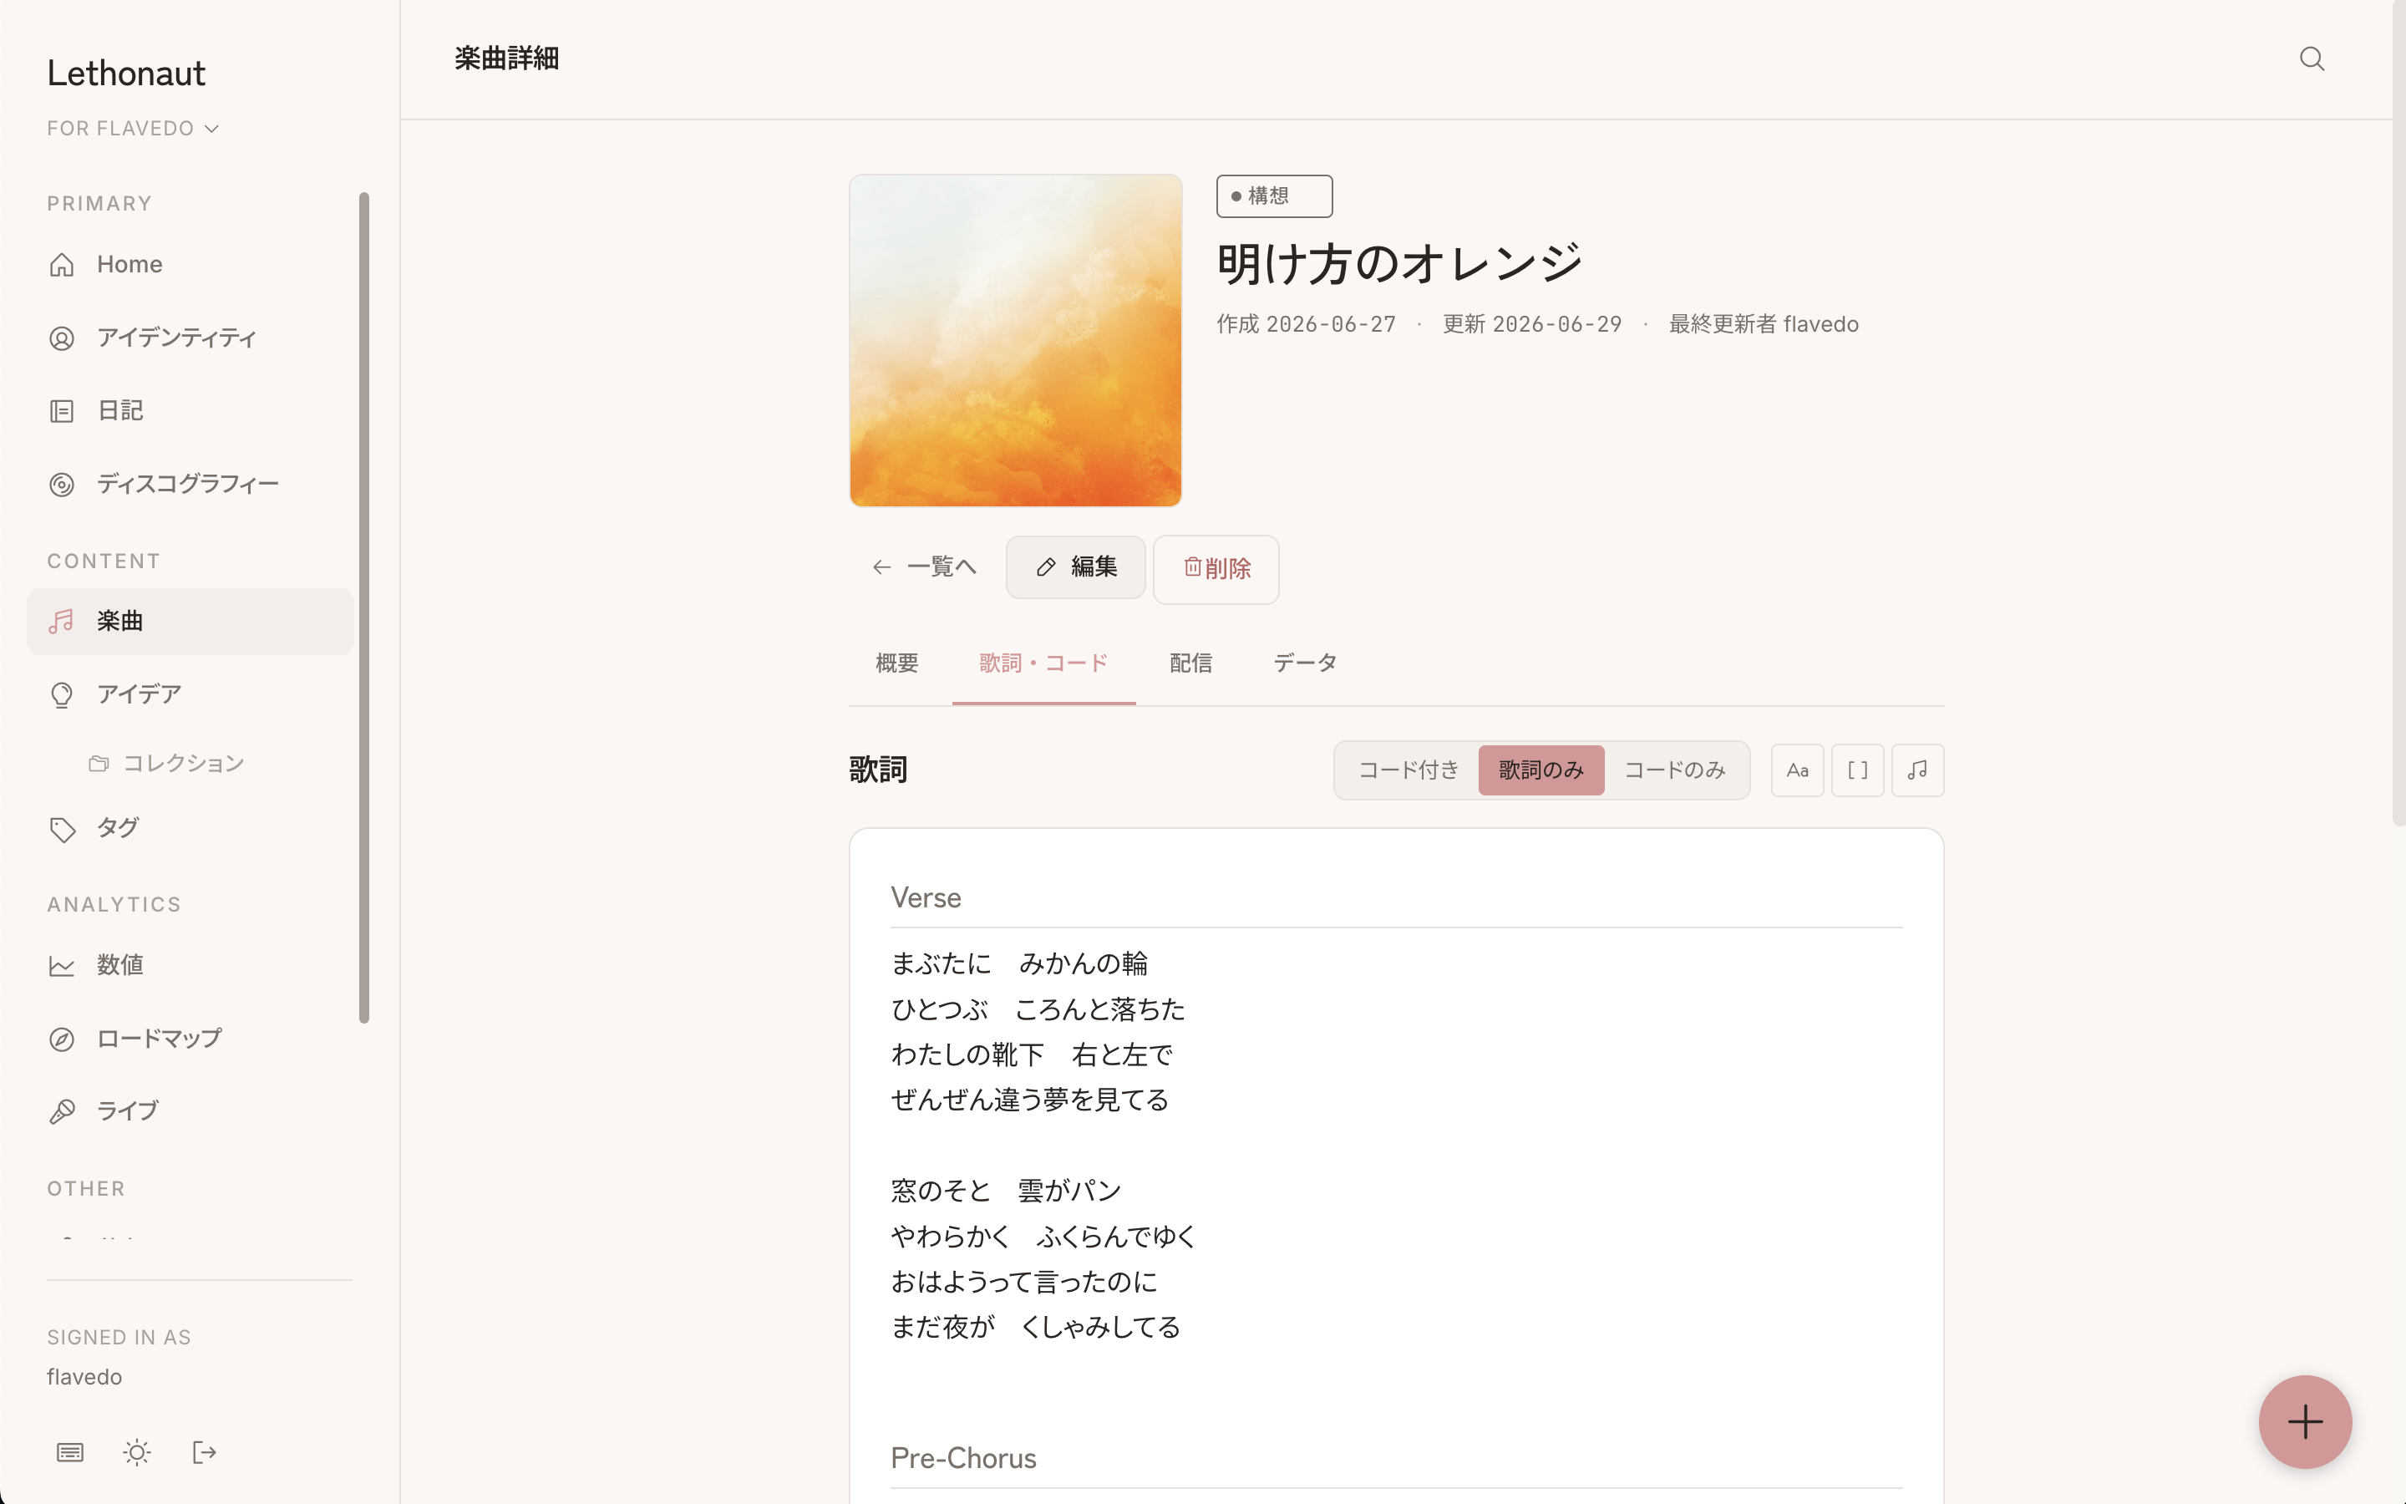Click the lyric line まぶたに みかんの輪

(x=1019, y=963)
